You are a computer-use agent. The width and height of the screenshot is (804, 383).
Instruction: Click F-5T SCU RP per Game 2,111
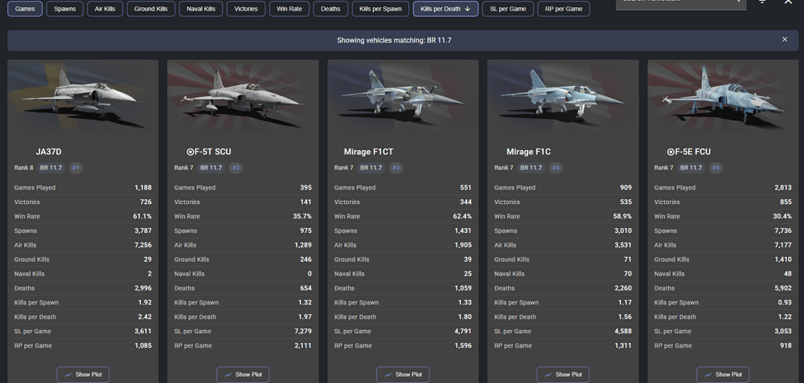[303, 345]
